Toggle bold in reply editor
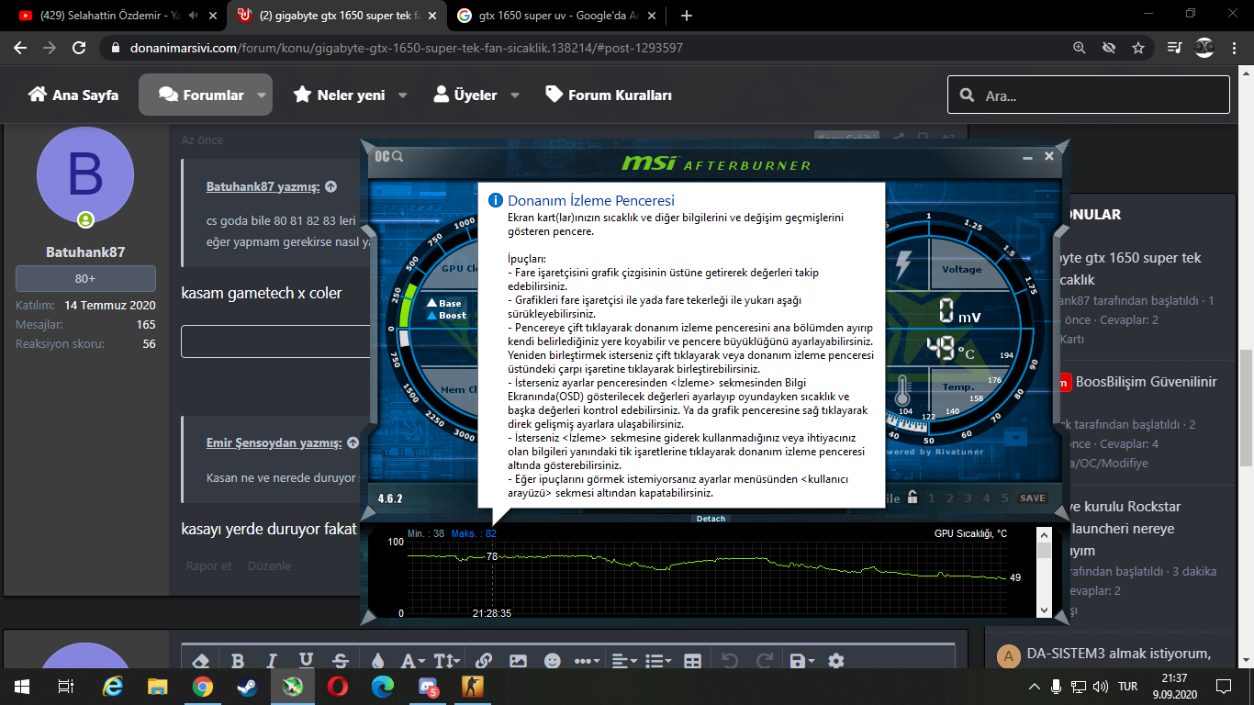1254x705 pixels. (x=238, y=661)
